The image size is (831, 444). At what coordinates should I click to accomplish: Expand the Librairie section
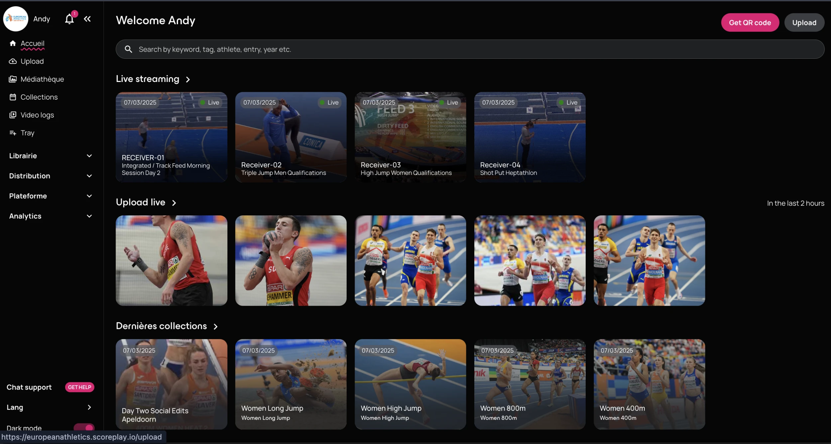[89, 156]
